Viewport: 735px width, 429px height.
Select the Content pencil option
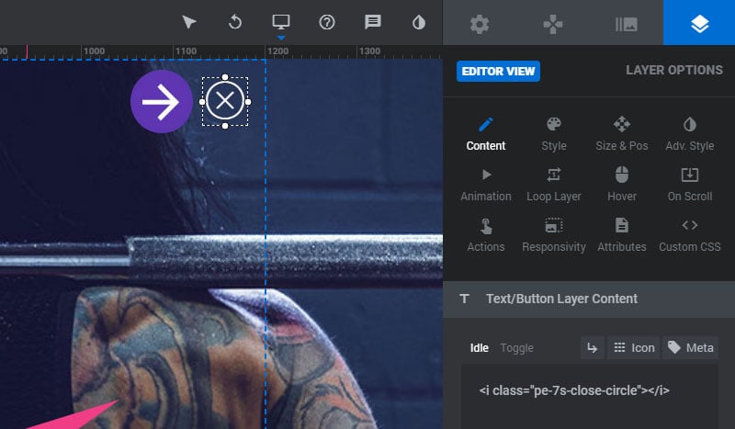click(x=486, y=134)
